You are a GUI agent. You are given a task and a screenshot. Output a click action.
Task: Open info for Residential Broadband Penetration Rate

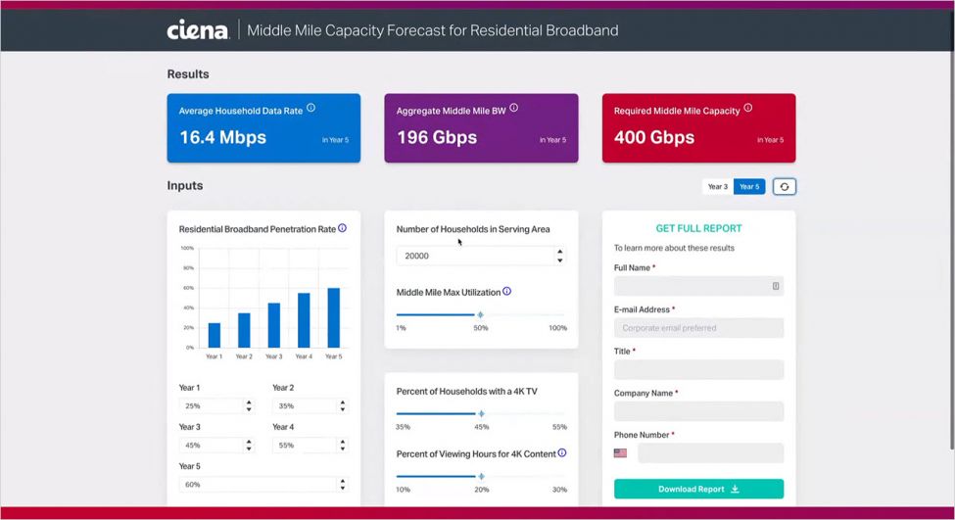pos(342,228)
